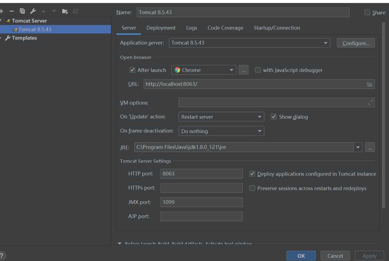Expand the Templates tree node
389x261 pixels.
[1, 38]
